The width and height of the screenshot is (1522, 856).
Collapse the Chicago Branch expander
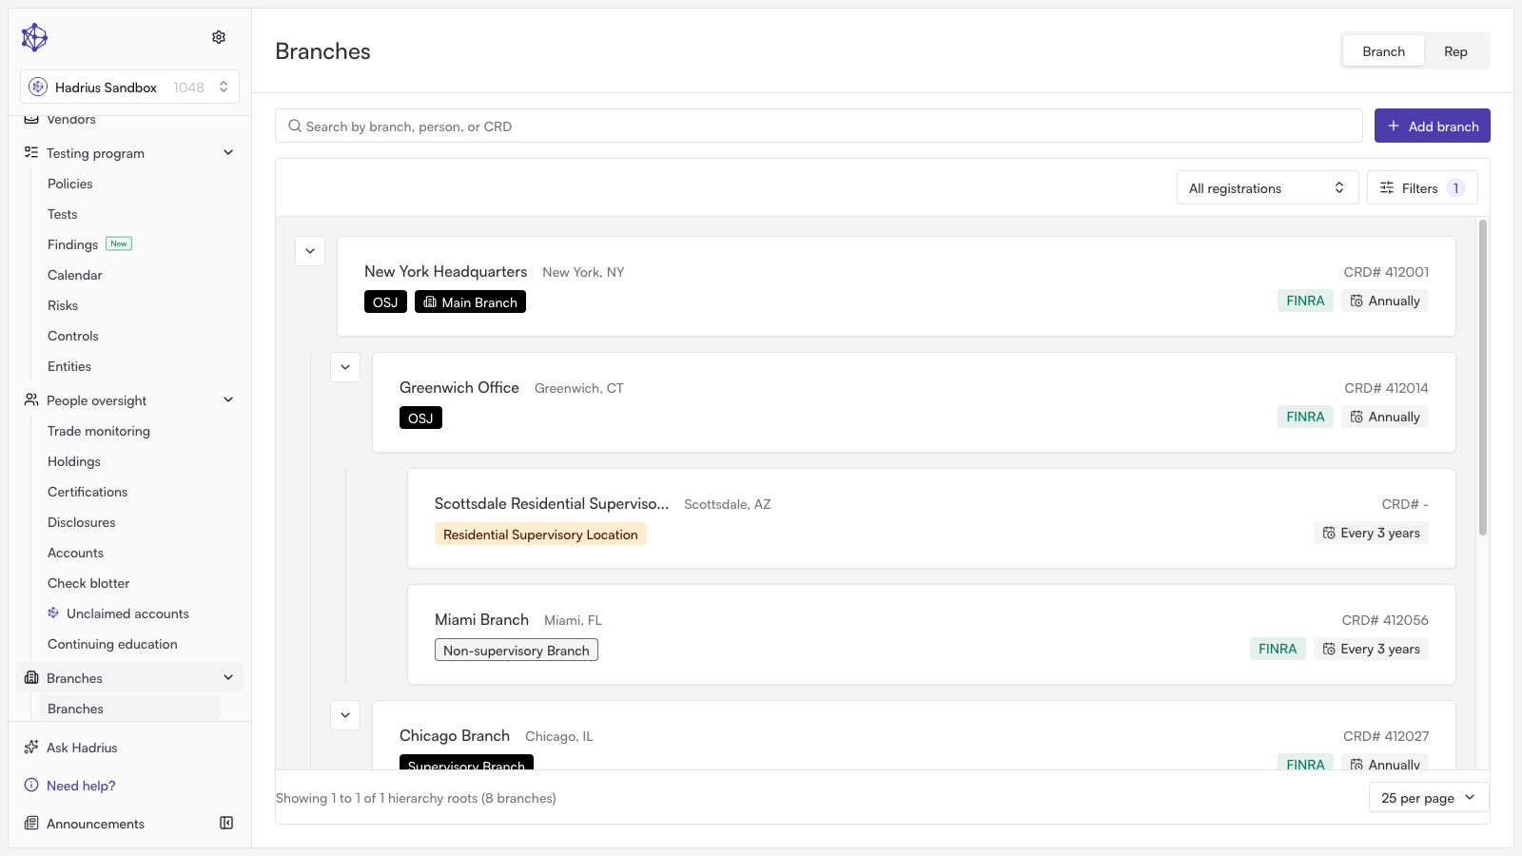coord(345,715)
